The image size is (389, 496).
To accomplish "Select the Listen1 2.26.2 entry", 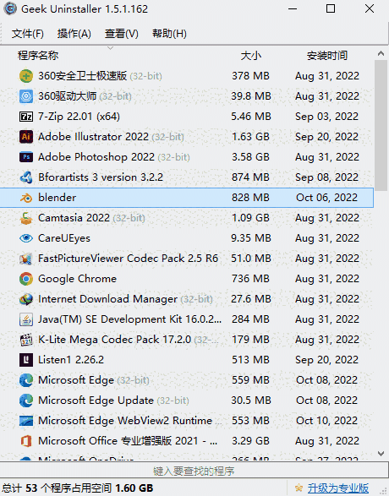I will tap(71, 359).
